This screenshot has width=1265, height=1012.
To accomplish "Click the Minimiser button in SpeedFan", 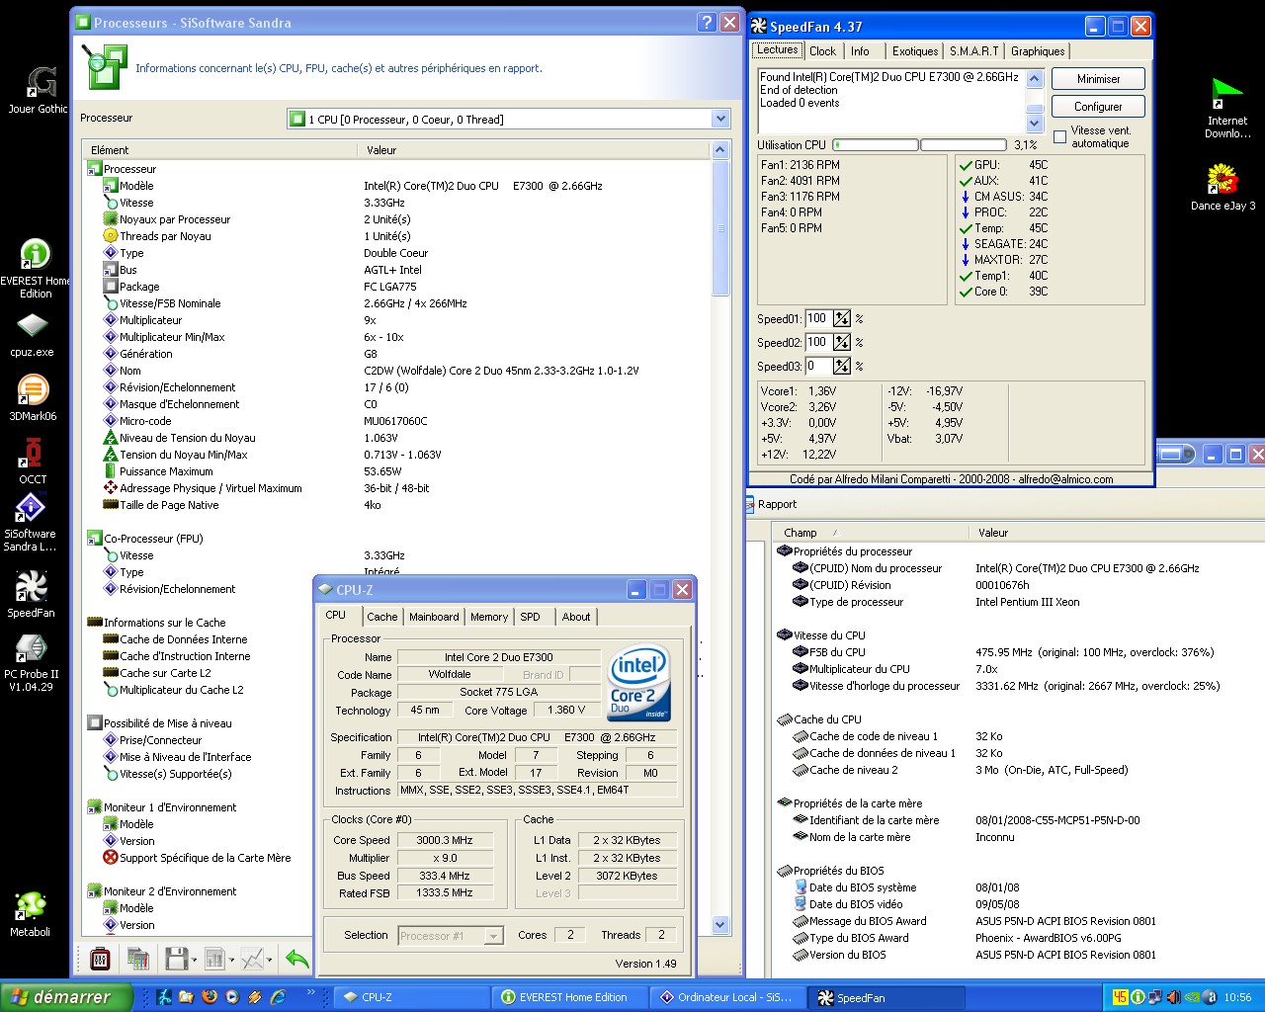I will pyautogui.click(x=1098, y=79).
